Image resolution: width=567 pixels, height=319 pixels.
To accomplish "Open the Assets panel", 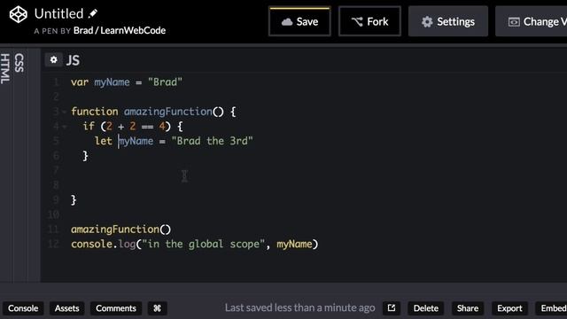I will (67, 308).
